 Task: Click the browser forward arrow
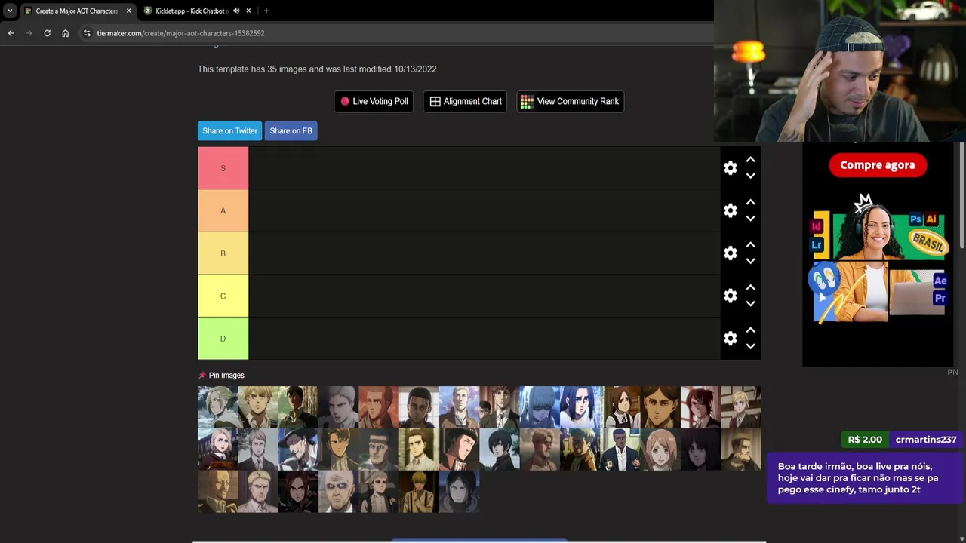tap(29, 33)
